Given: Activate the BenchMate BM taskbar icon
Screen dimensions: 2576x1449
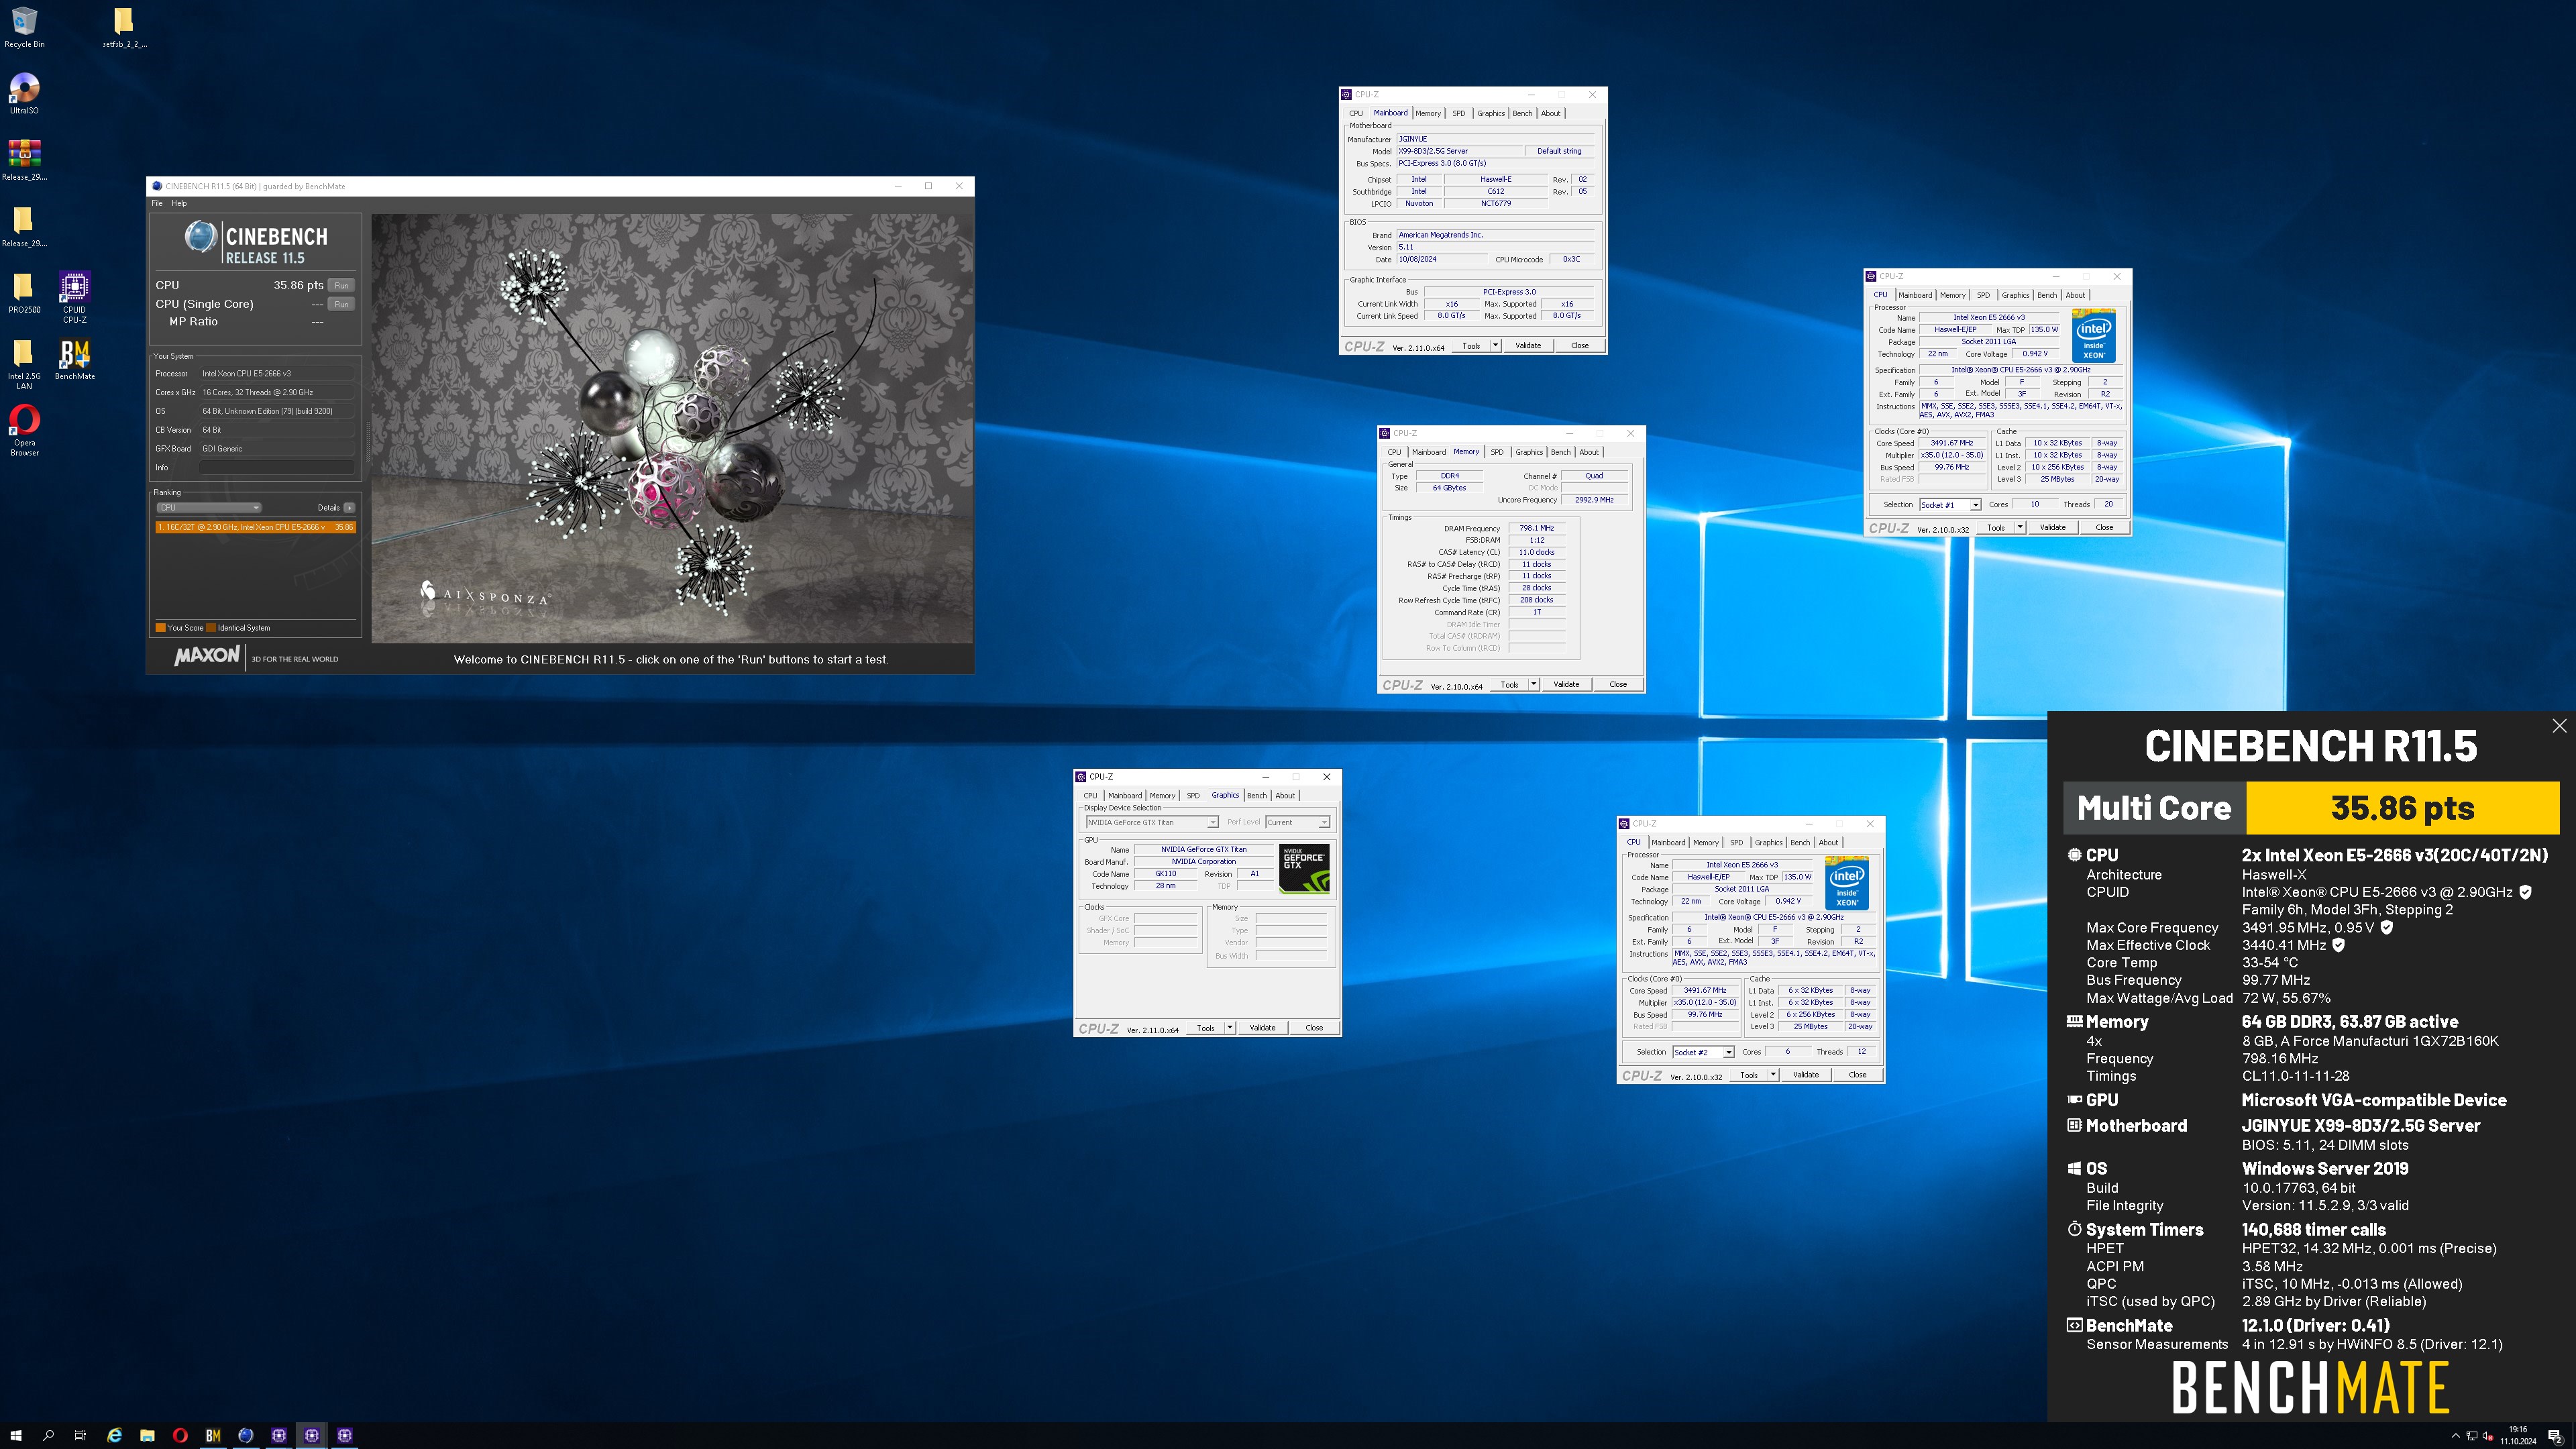Looking at the screenshot, I should pyautogui.click(x=213, y=1435).
